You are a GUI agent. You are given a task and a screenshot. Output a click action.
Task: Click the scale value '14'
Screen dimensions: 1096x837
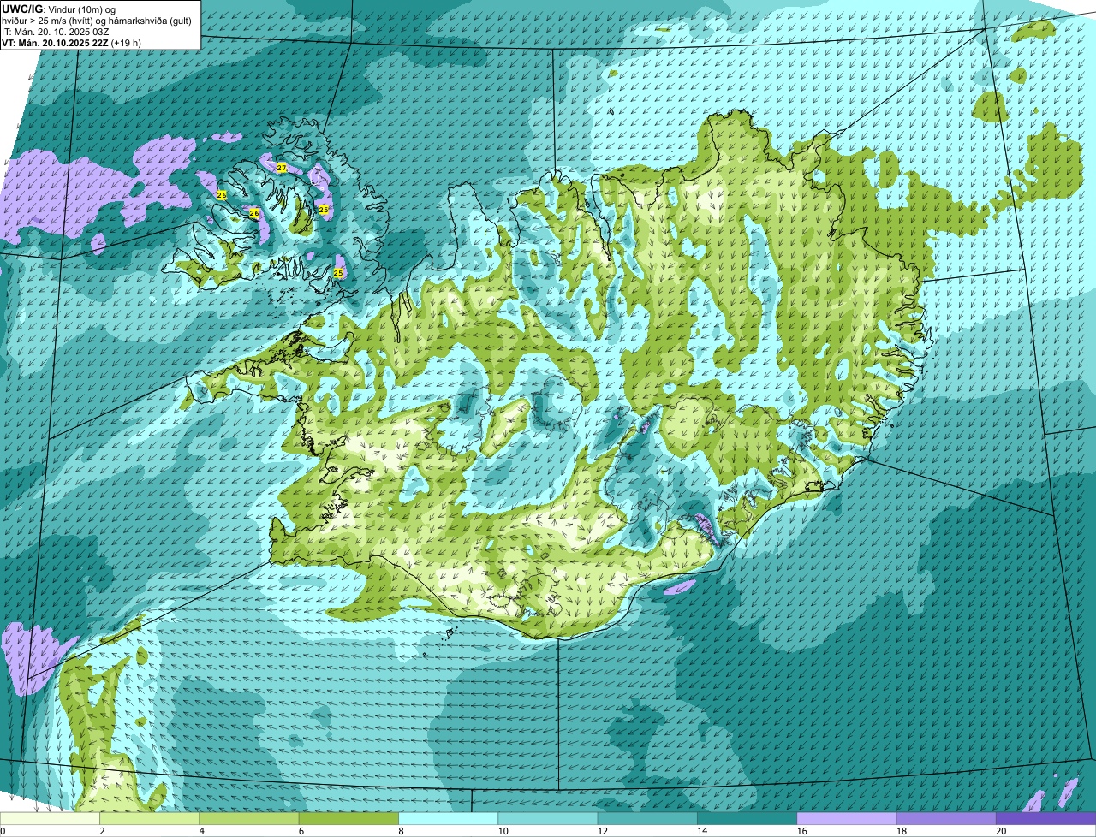point(701,831)
